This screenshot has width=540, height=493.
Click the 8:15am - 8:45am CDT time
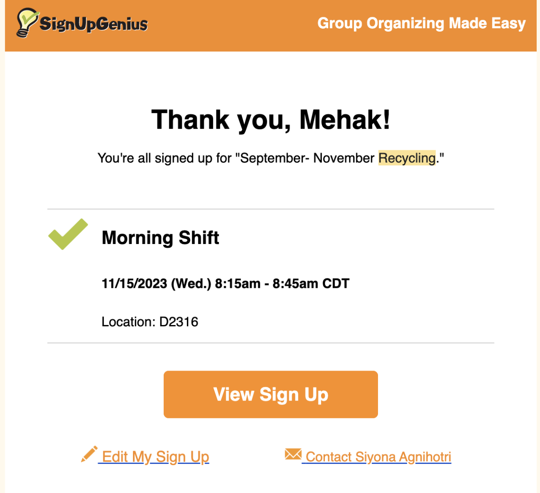pyautogui.click(x=282, y=284)
